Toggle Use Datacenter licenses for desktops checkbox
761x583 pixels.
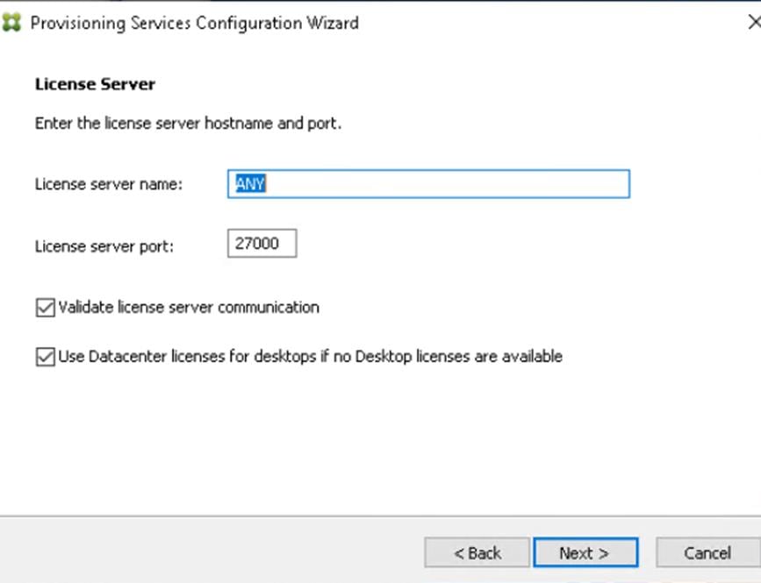(45, 357)
